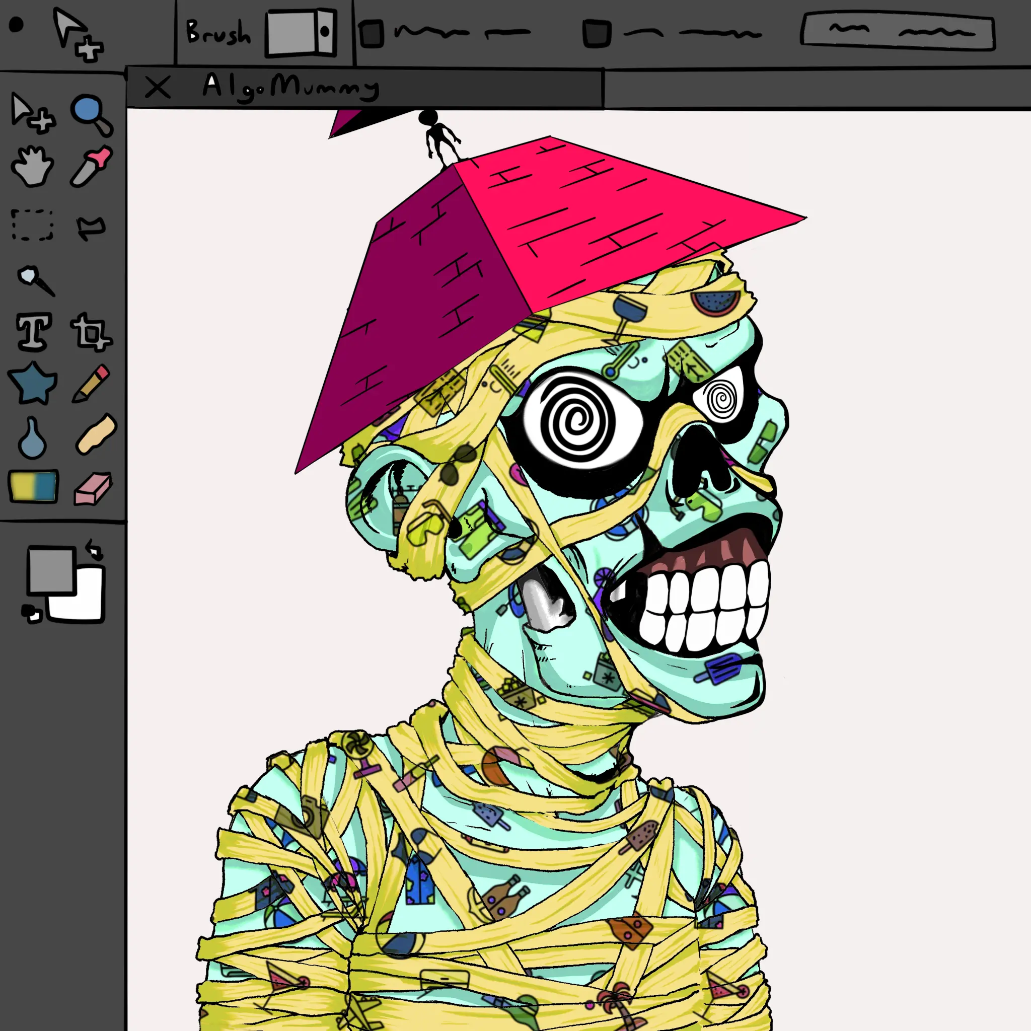Open the Brush preset picker dropdown
1031x1031 pixels.
point(325,32)
